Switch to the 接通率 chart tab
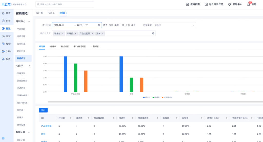The width and height of the screenshot is (263, 142). 53,46
